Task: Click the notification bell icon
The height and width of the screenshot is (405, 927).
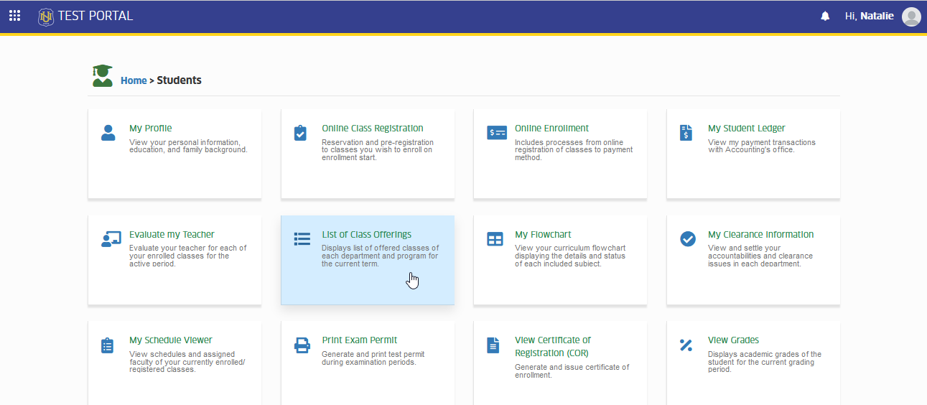Action: [x=825, y=16]
